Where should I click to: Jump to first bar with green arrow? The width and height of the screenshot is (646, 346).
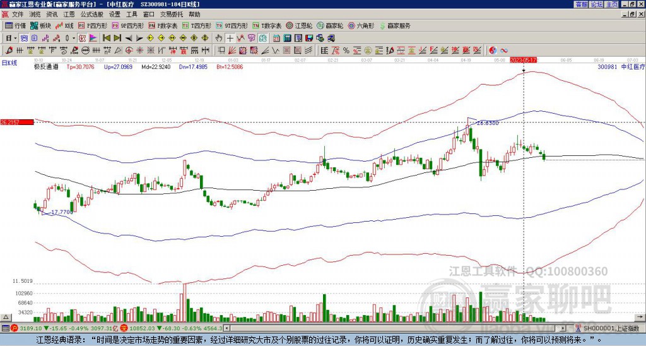coord(106,39)
